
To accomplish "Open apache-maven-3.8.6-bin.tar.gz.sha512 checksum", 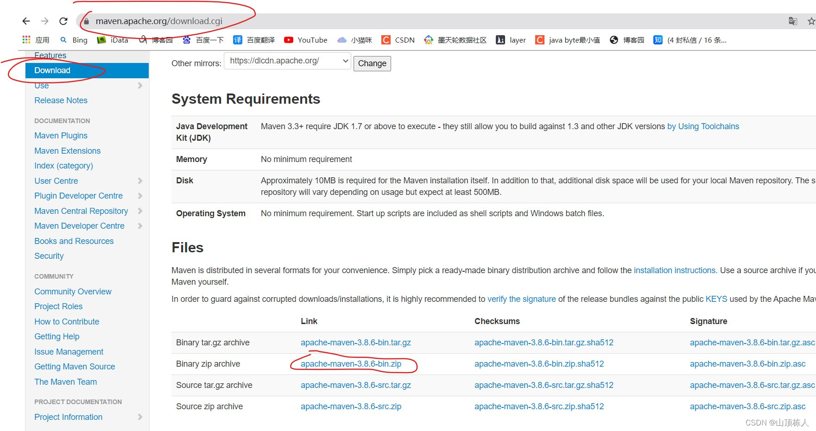I will pyautogui.click(x=544, y=343).
